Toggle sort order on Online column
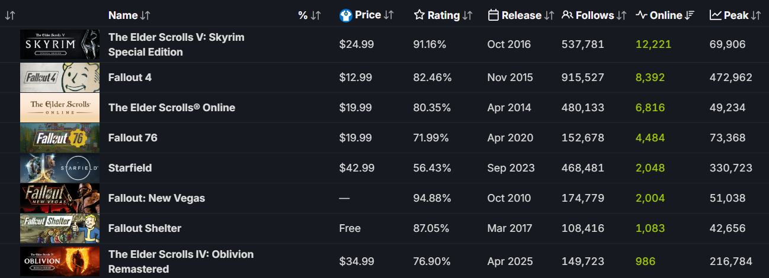 [x=690, y=15]
